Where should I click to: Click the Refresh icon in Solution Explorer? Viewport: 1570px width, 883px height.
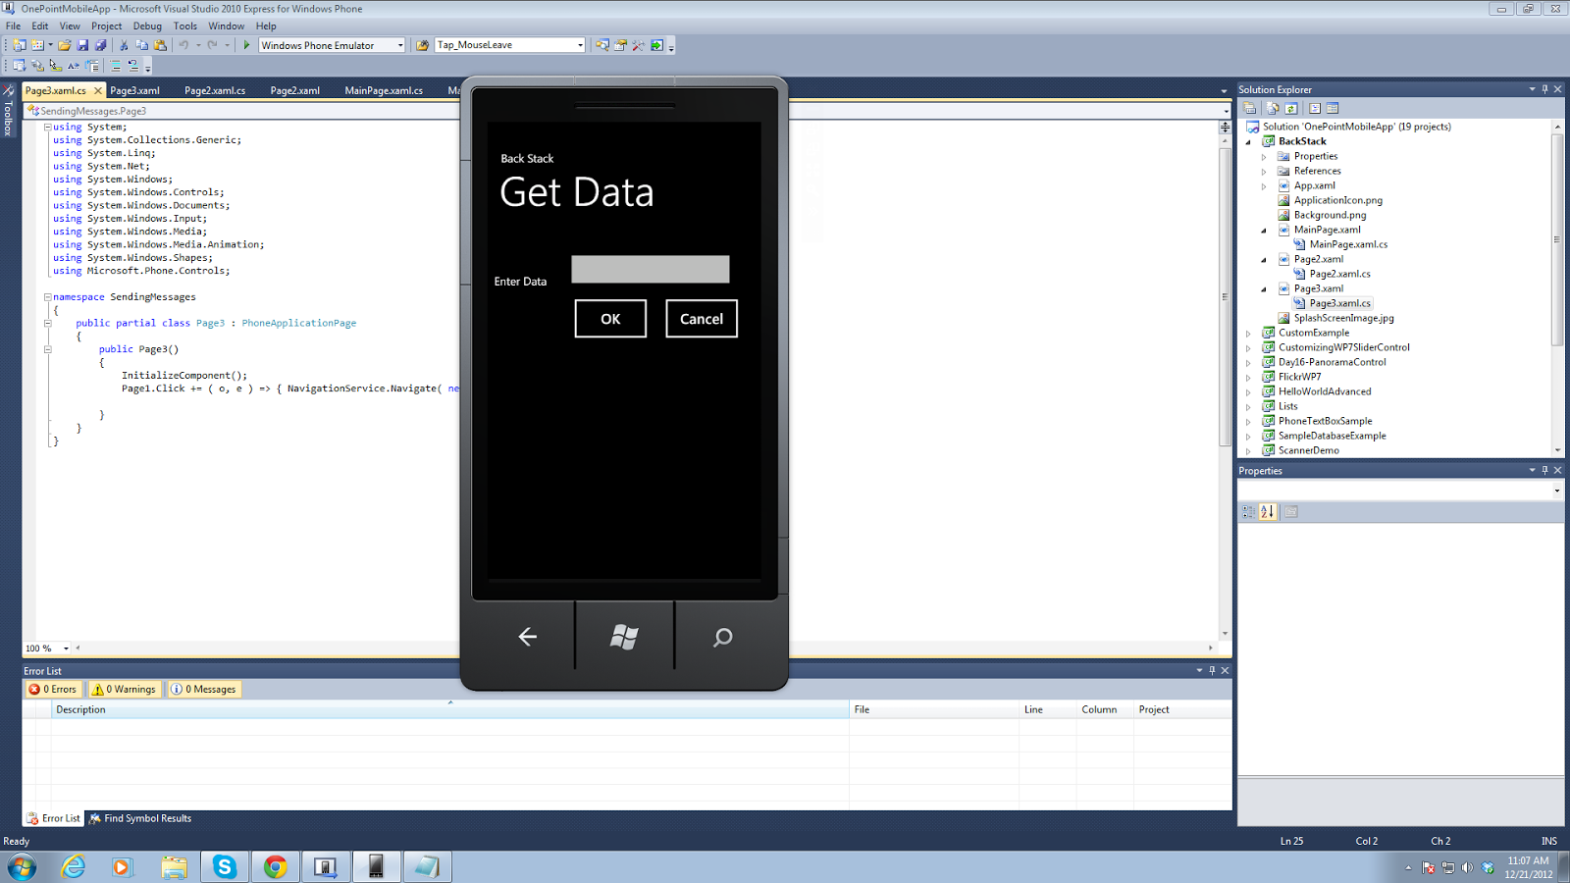[1289, 108]
